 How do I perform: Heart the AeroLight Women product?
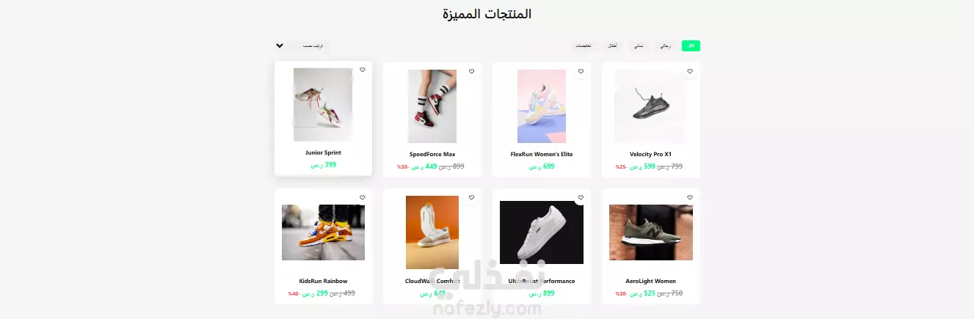pyautogui.click(x=690, y=198)
